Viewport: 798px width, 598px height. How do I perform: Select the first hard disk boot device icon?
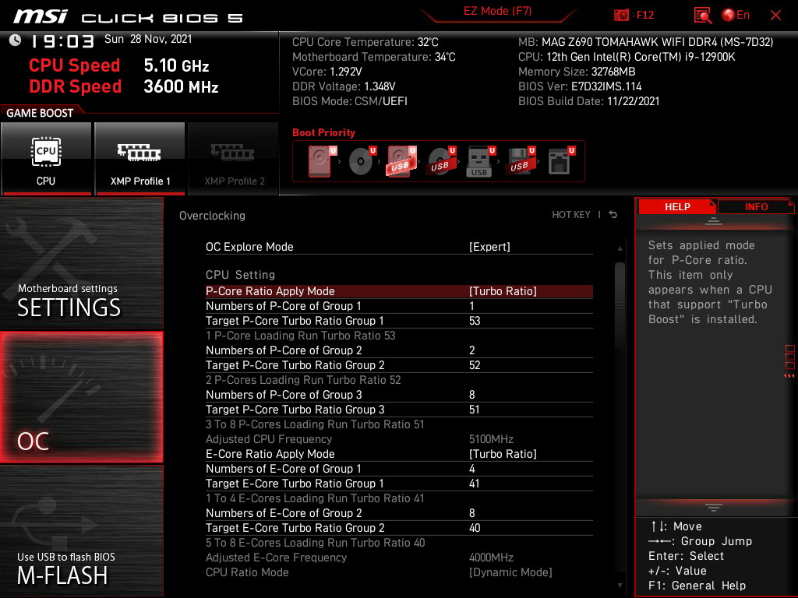(x=322, y=161)
